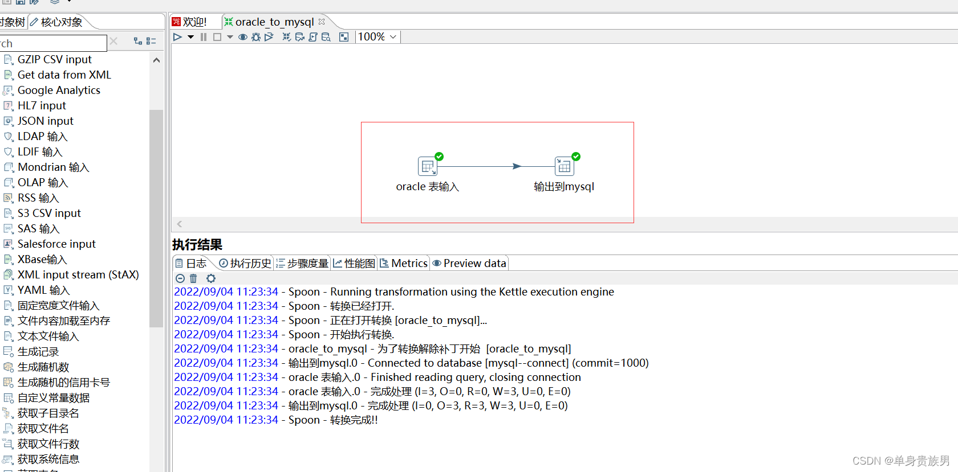
Task: Select Salesforce input step
Action: (56, 244)
